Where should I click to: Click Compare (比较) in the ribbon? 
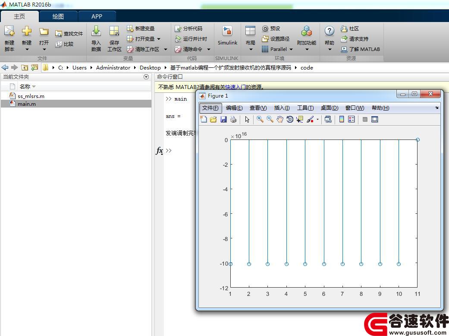(64, 44)
